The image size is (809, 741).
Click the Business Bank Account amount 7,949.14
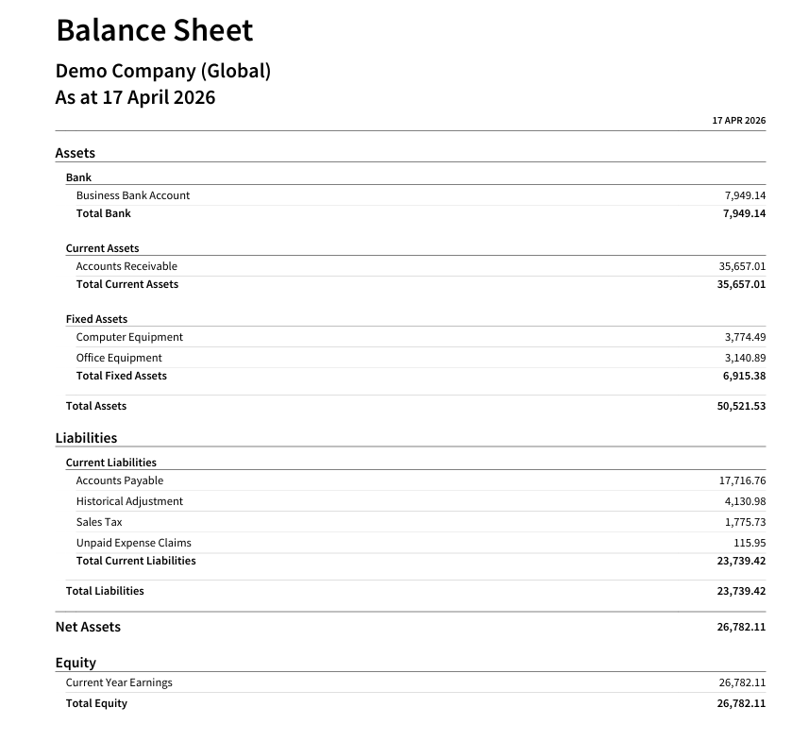745,195
